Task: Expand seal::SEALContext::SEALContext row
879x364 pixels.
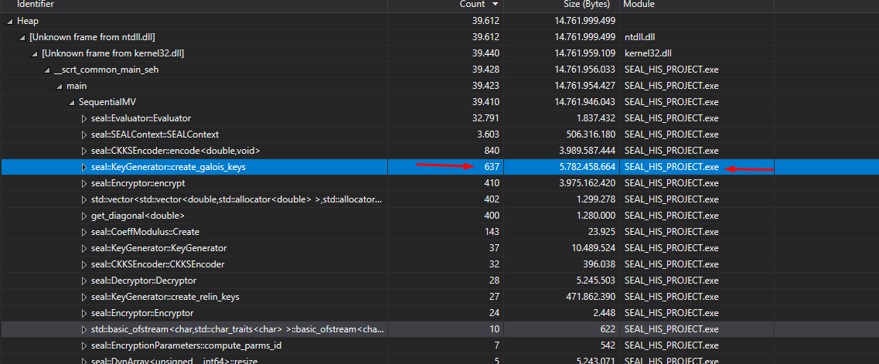Action: point(84,135)
